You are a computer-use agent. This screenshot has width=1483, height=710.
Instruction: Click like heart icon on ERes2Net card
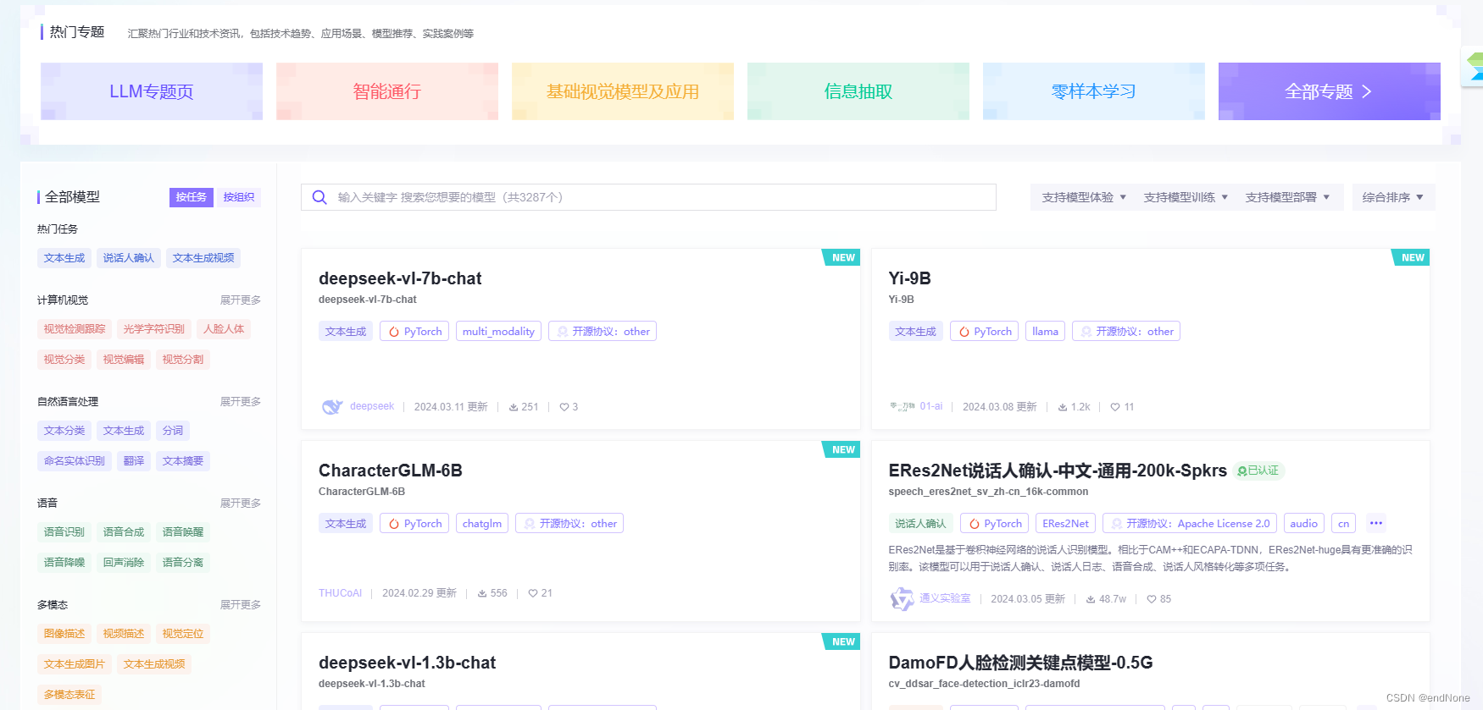(x=1152, y=599)
